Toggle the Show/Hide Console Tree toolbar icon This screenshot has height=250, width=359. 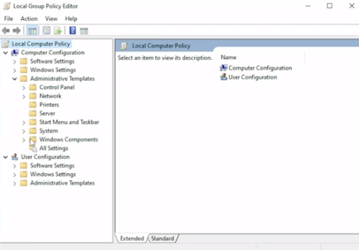(32, 31)
